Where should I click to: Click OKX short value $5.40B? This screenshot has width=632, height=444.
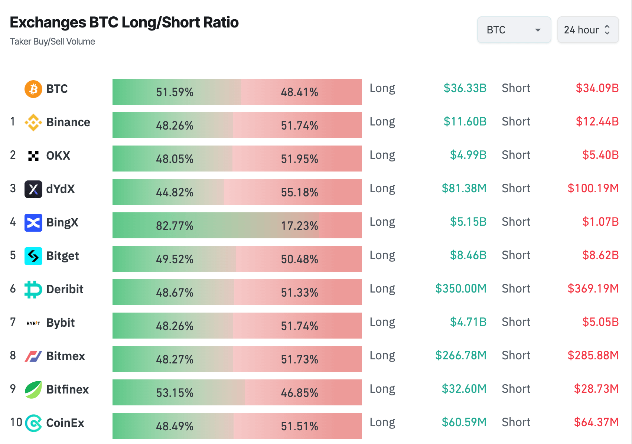click(x=600, y=155)
